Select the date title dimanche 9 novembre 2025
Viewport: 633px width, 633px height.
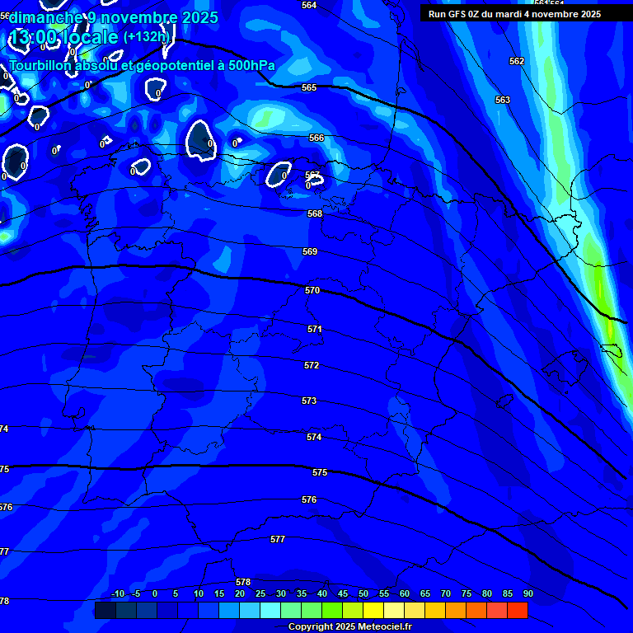[x=114, y=17]
